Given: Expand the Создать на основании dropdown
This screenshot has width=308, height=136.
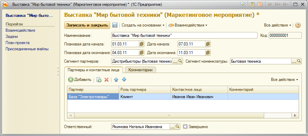Looking at the screenshot, I should [143, 25].
